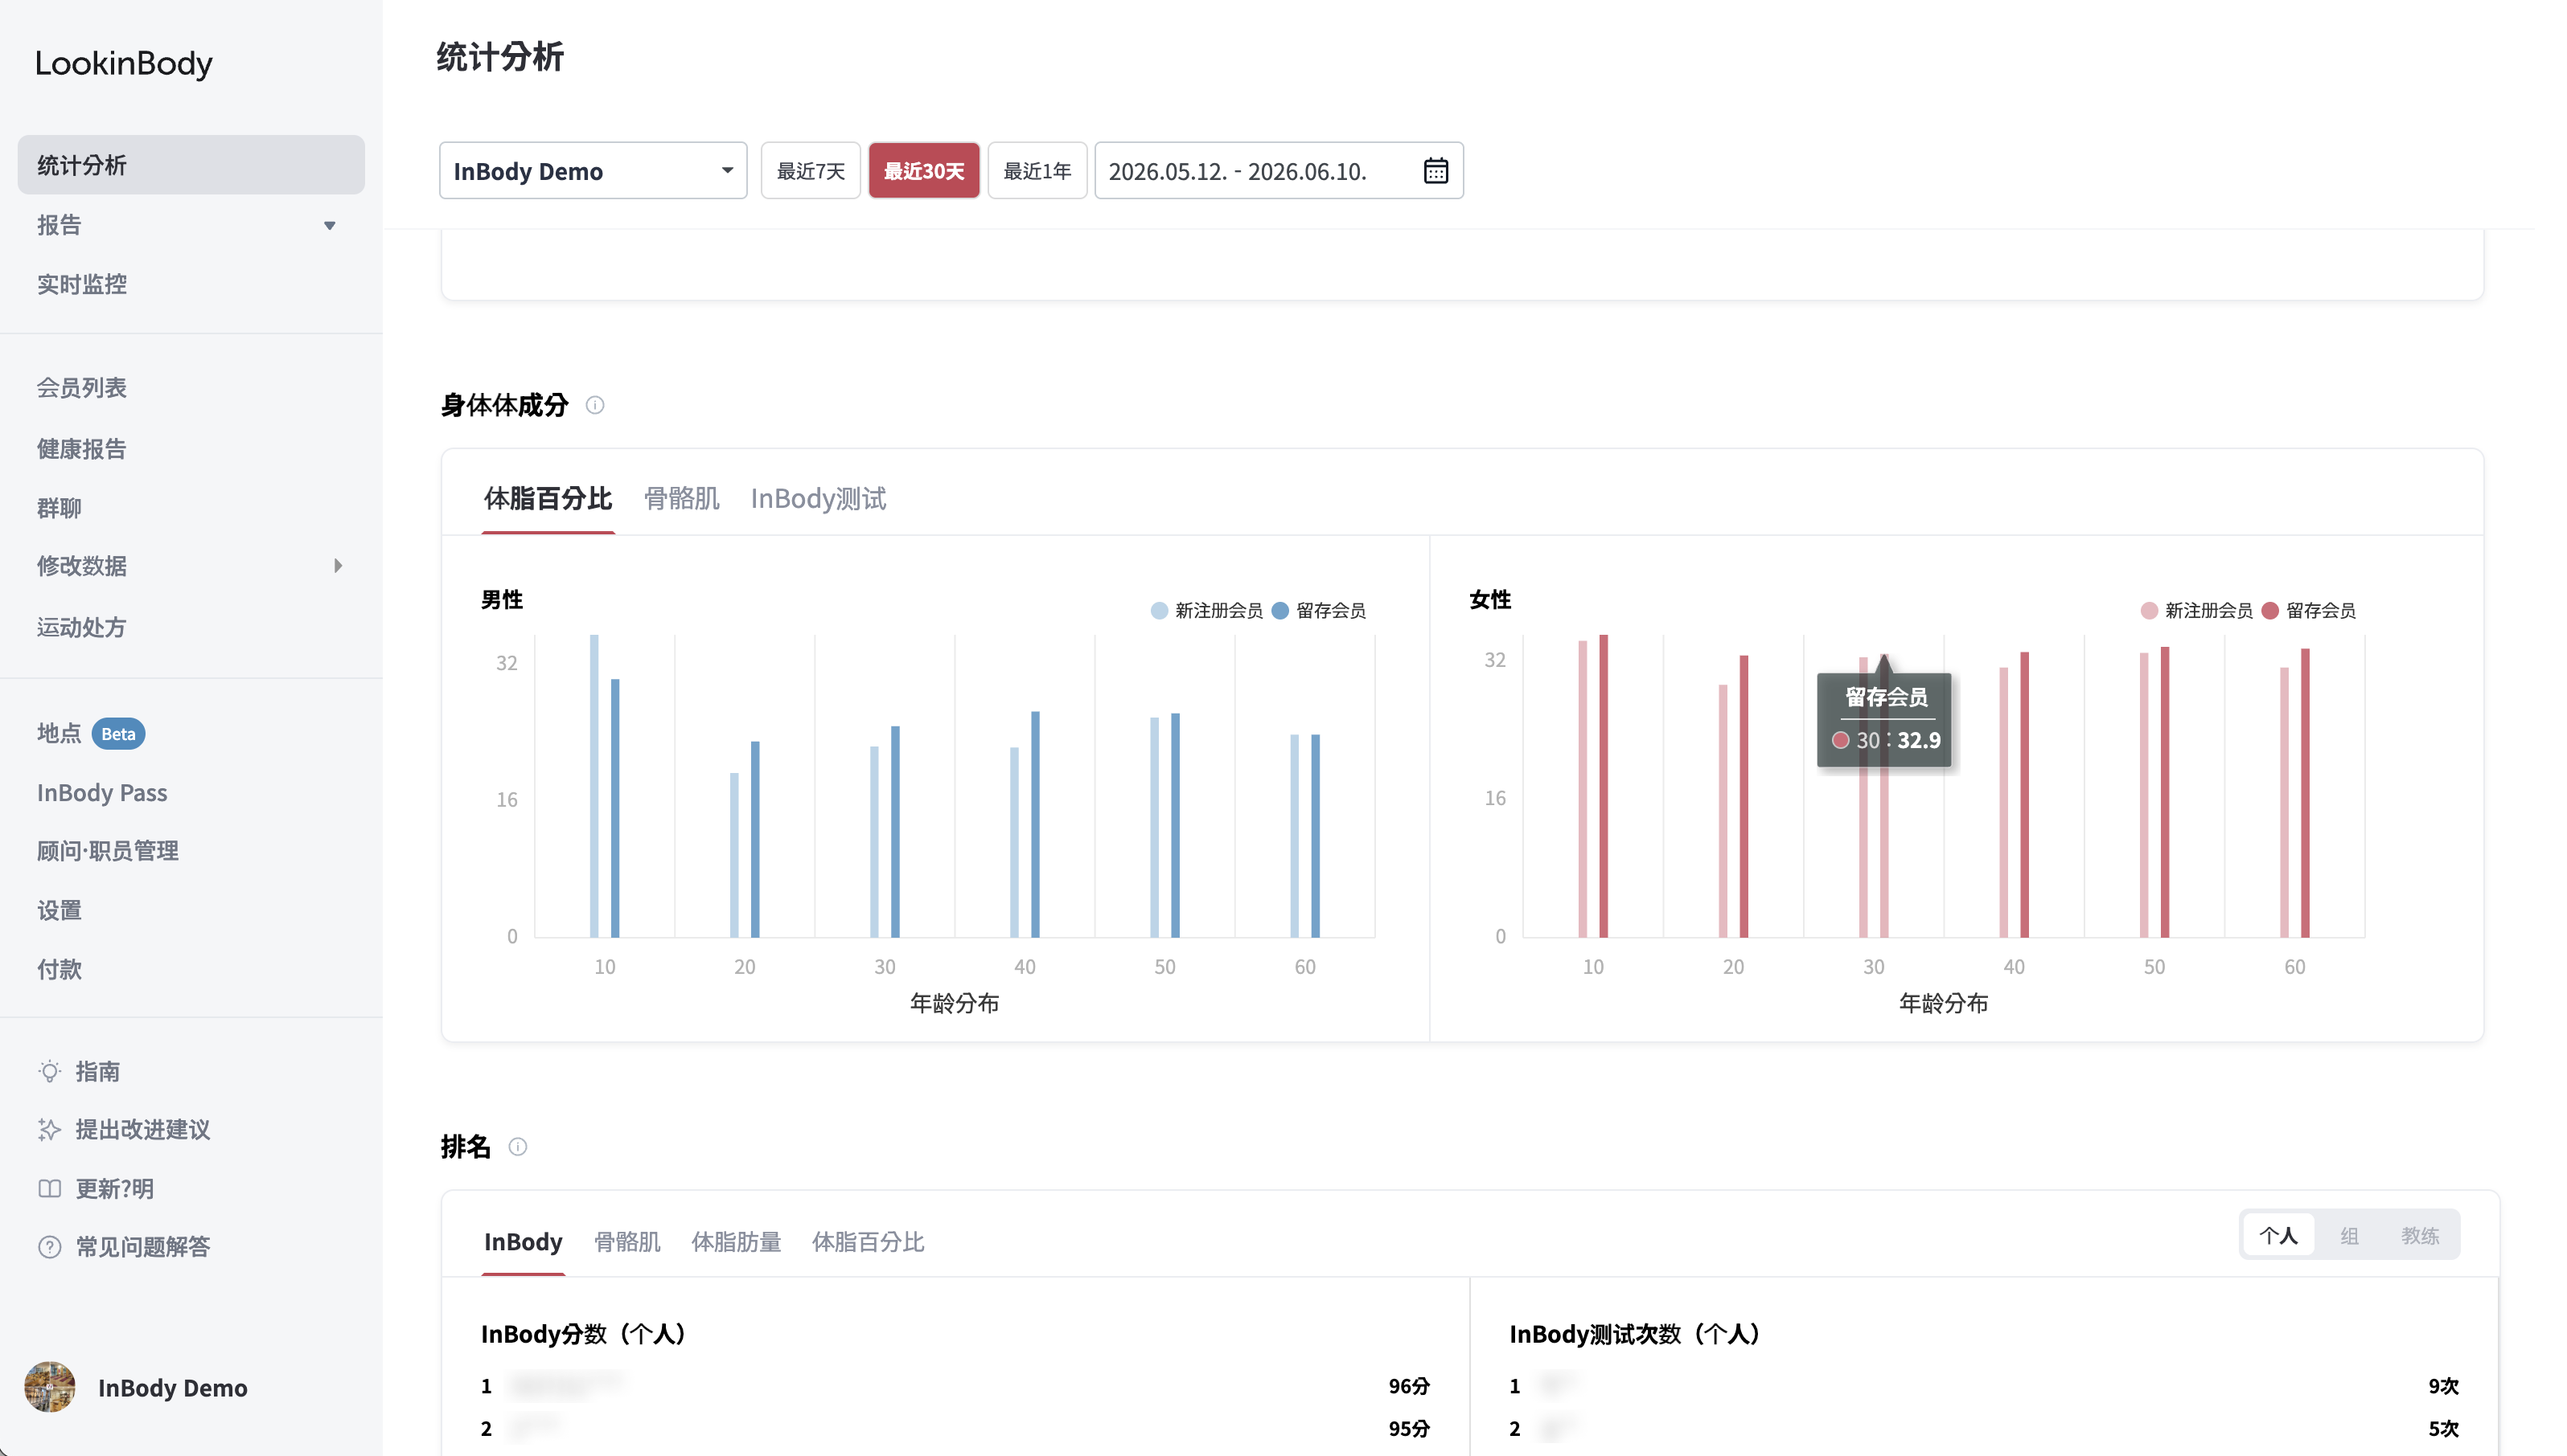Screen dimensions: 2567x1456
Task: Open the 常见问题解答 question mark icon
Action: click(x=49, y=1247)
